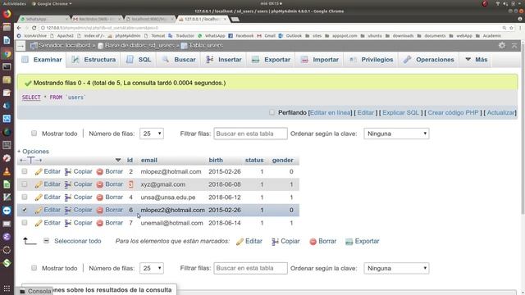525x295 pixels.
Task: Click the Editar en línea link
Action: tap(330, 113)
